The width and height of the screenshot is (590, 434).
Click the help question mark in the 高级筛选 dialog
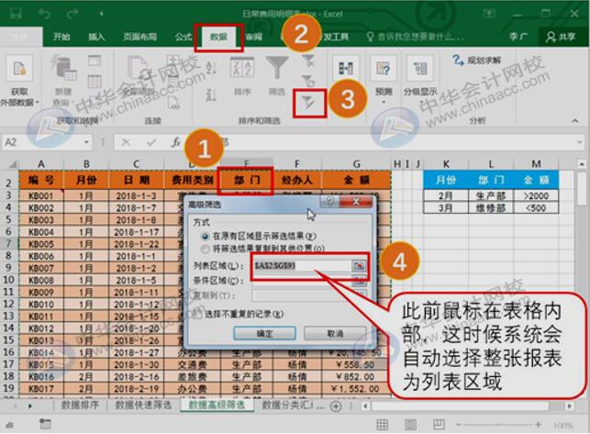(x=329, y=202)
